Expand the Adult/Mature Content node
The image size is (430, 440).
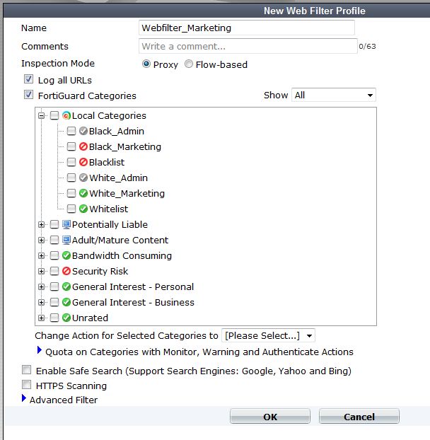pos(41,240)
